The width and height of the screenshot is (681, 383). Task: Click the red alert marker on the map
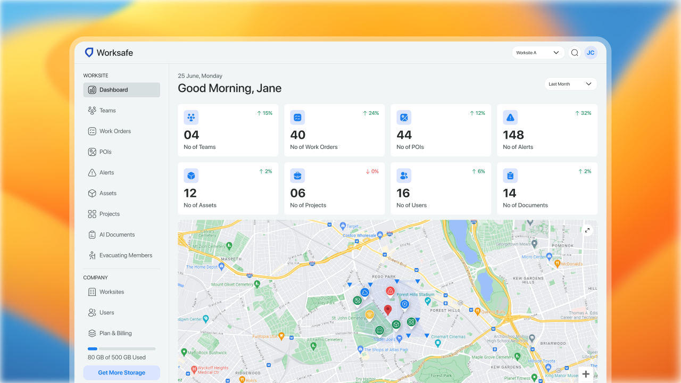pyautogui.click(x=391, y=291)
